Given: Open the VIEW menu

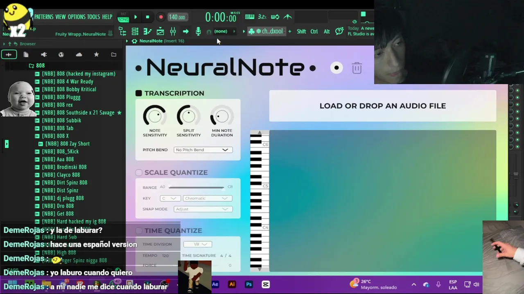Looking at the screenshot, I should tap(61, 17).
